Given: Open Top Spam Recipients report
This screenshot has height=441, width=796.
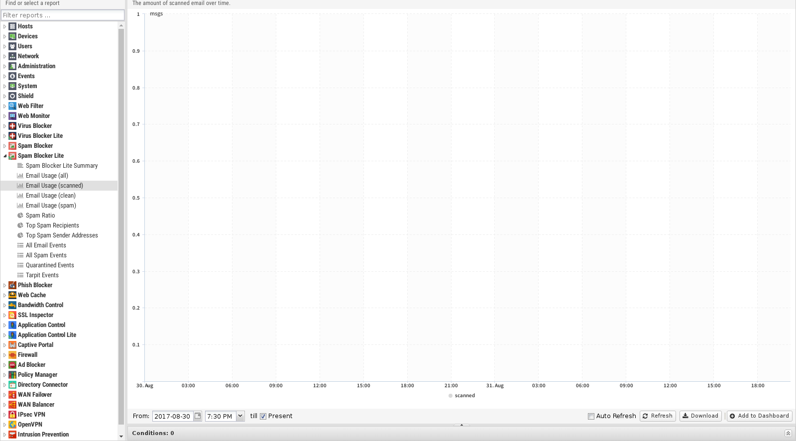Looking at the screenshot, I should (52, 225).
